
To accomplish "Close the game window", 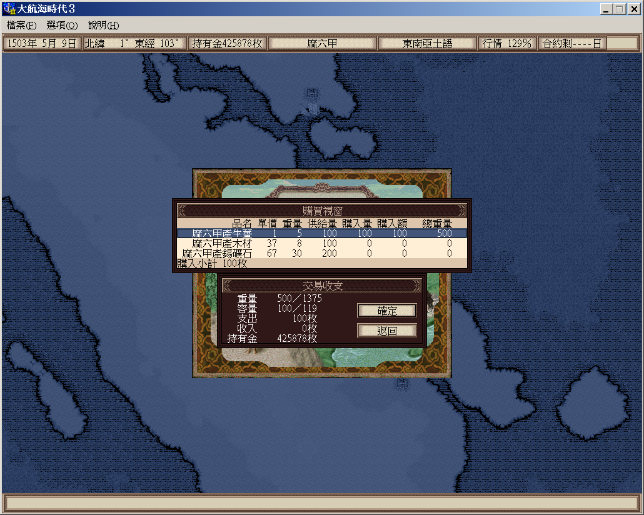I will pos(633,9).
